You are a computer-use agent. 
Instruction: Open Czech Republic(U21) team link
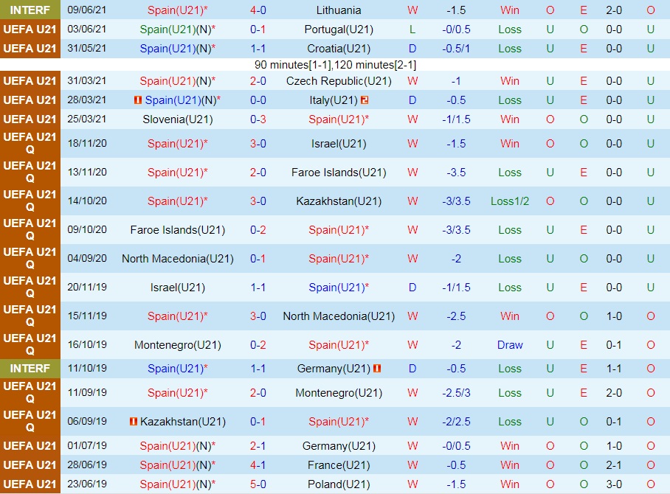(x=339, y=81)
